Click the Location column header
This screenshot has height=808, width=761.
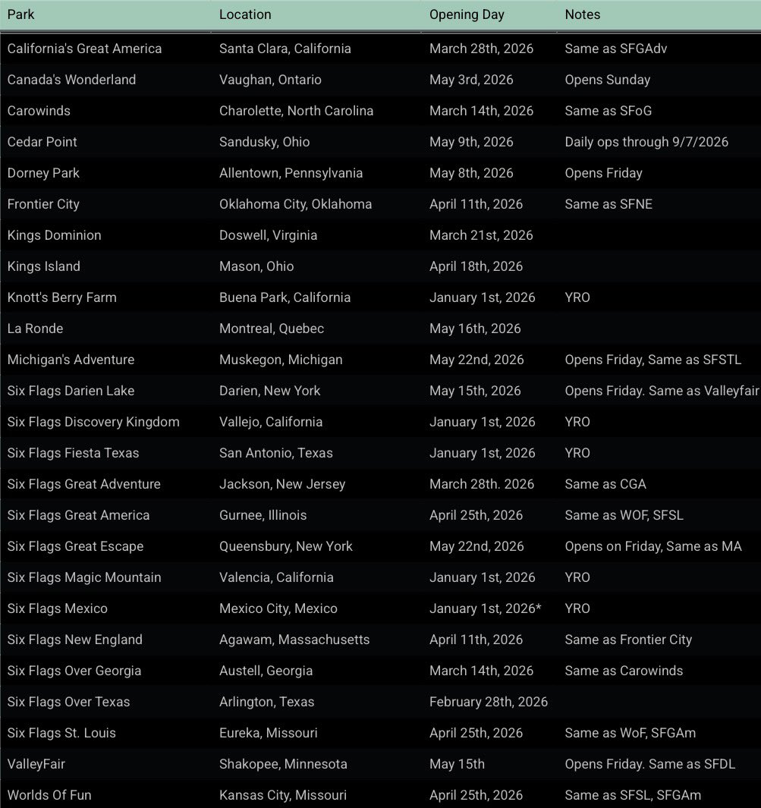pyautogui.click(x=245, y=14)
